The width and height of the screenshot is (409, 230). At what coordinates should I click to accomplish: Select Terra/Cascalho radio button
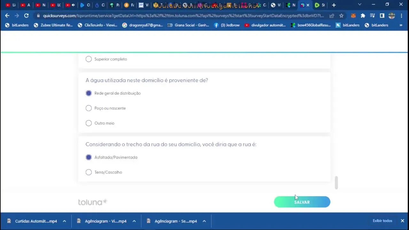[x=89, y=172]
